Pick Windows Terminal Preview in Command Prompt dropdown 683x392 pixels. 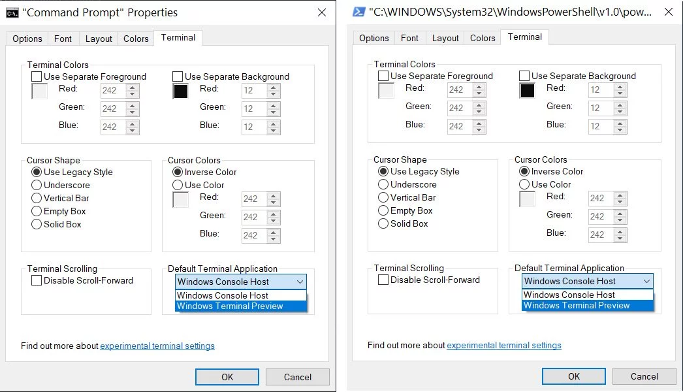tap(241, 306)
